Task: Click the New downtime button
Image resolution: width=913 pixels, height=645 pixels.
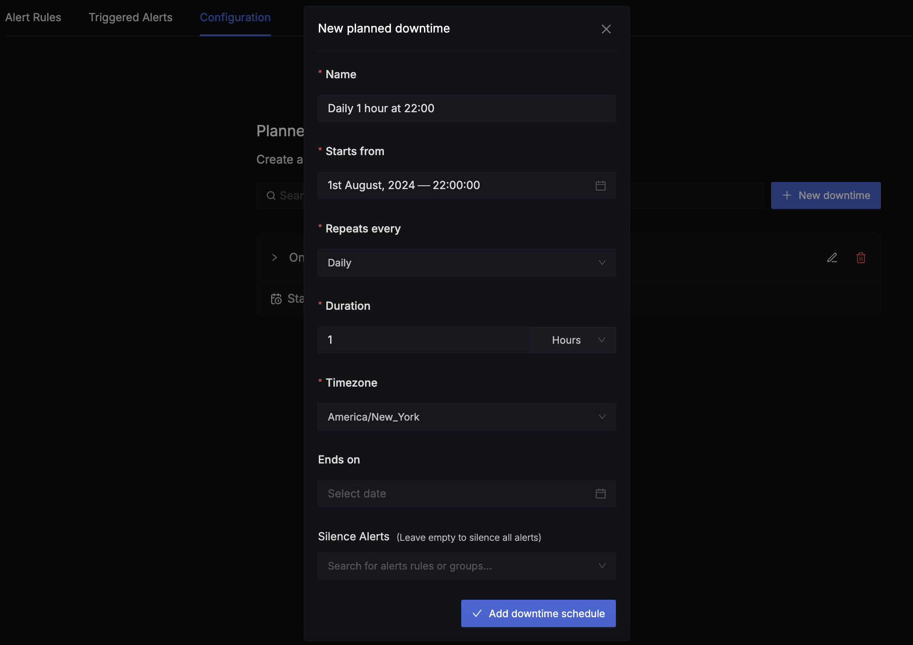Action: 826,196
